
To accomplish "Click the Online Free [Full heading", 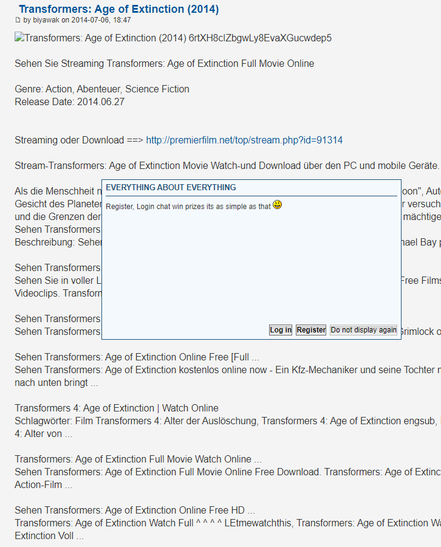I will click(137, 357).
